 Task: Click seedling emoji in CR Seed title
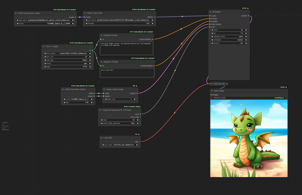pyautogui.click(x=121, y=110)
